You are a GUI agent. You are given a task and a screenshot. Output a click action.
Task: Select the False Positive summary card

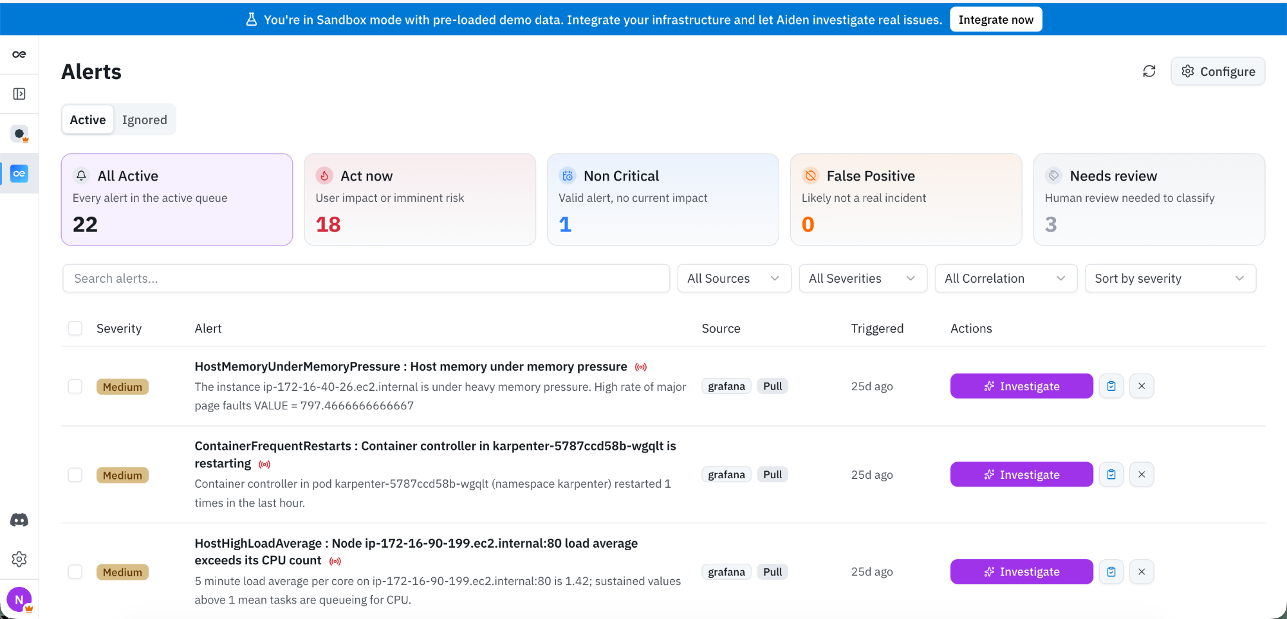click(906, 199)
